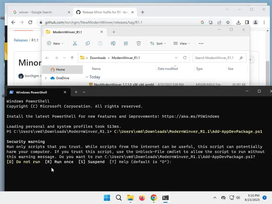Refresh the ModernWinver_R1.1 folder view

coord(185,58)
